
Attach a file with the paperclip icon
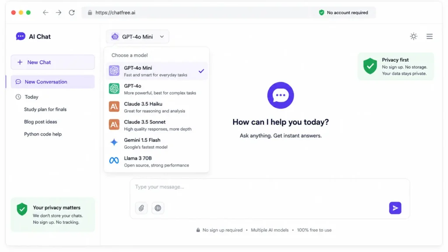[x=141, y=208]
